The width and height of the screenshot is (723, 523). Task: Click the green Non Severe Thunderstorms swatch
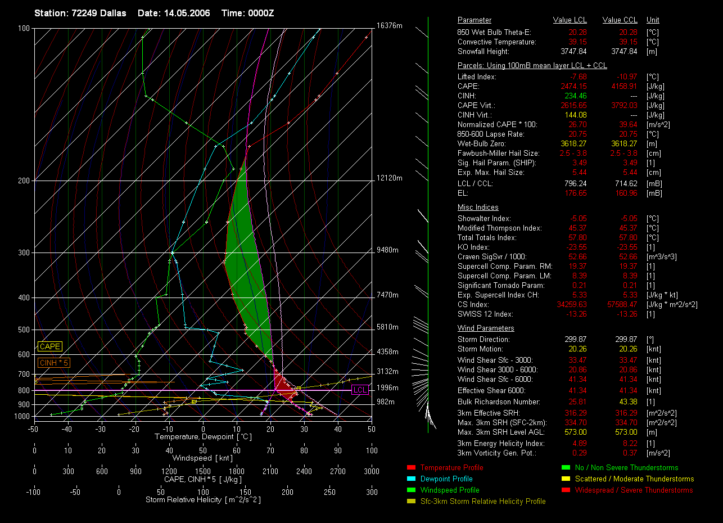565,467
